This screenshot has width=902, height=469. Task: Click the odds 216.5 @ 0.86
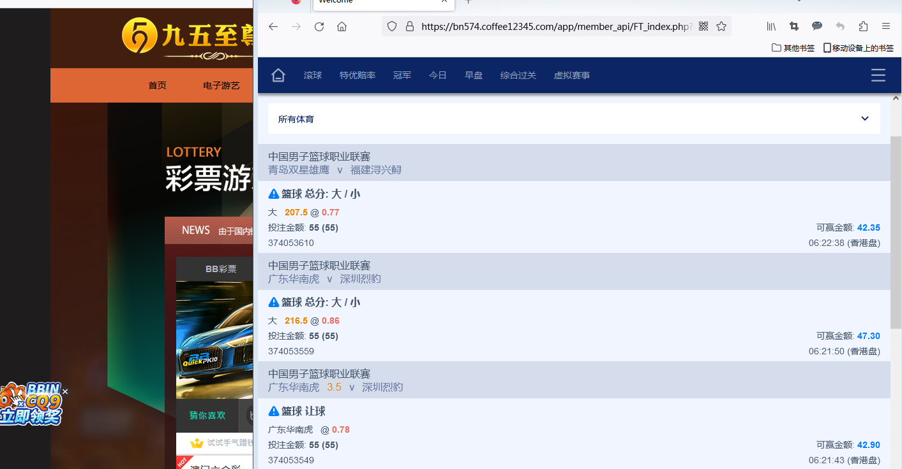312,321
